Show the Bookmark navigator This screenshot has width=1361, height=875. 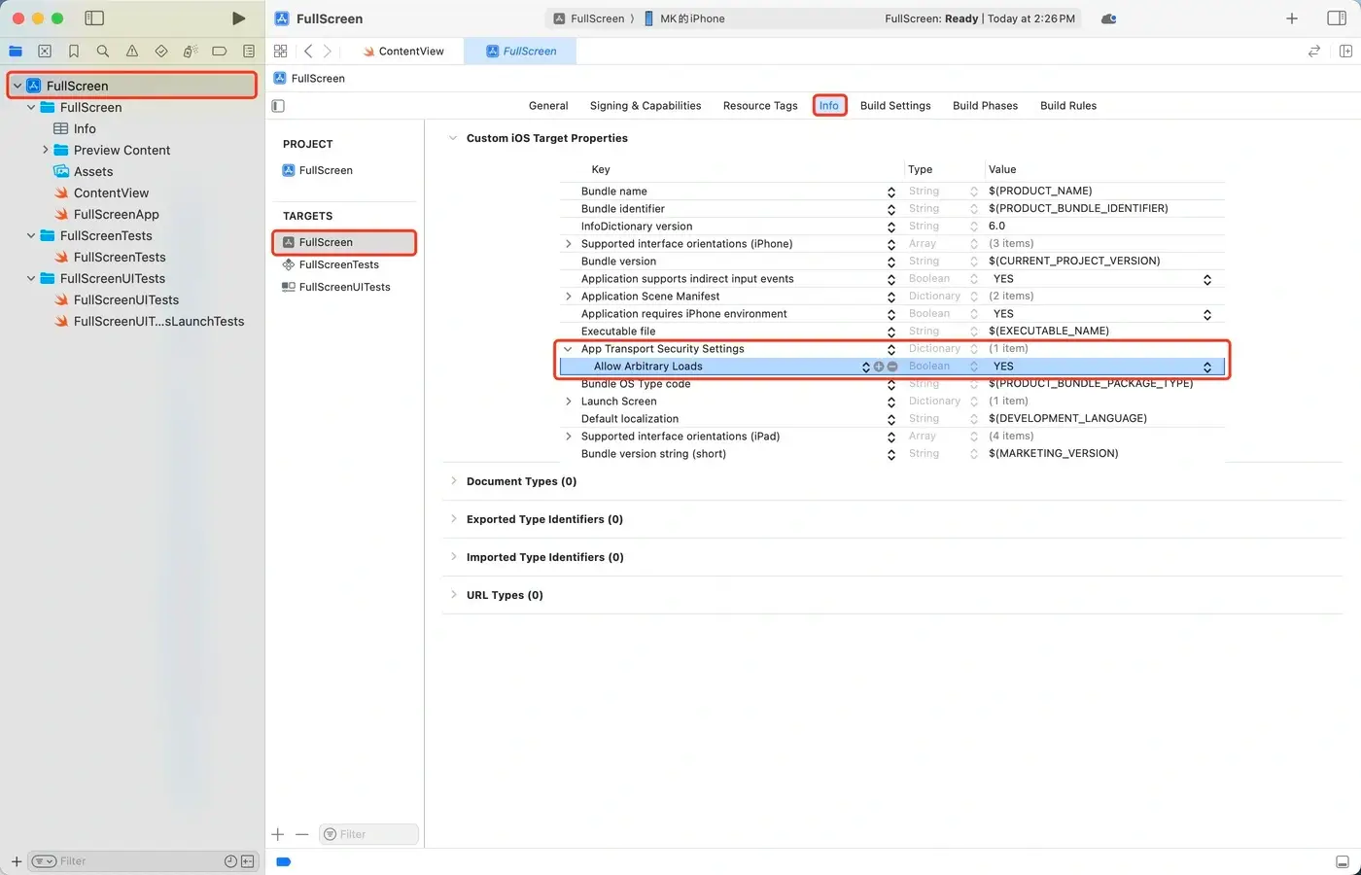[x=74, y=52]
